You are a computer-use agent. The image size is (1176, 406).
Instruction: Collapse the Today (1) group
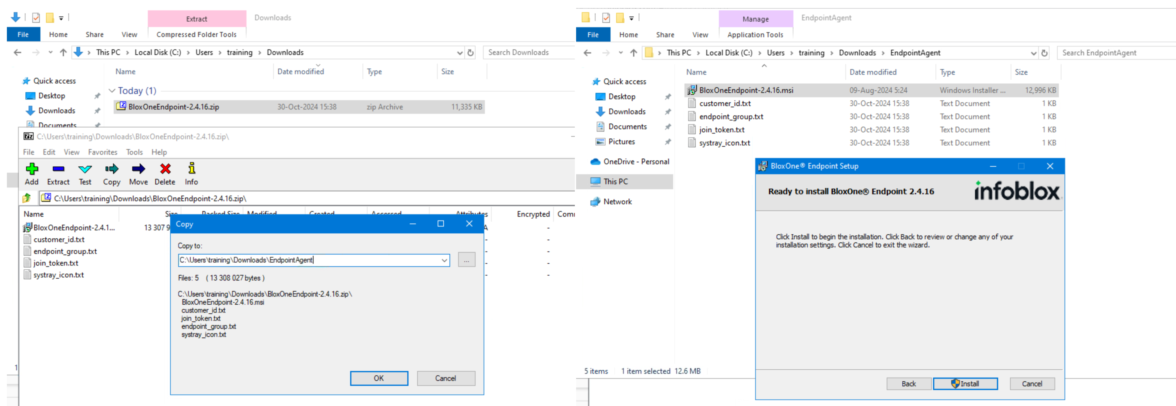pos(112,91)
